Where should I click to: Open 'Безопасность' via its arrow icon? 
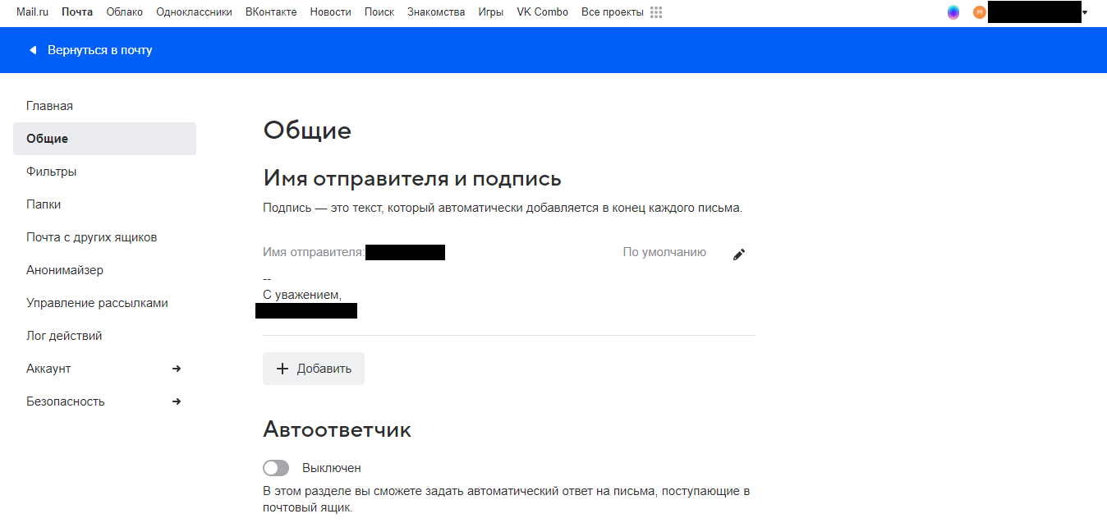pyautogui.click(x=177, y=401)
